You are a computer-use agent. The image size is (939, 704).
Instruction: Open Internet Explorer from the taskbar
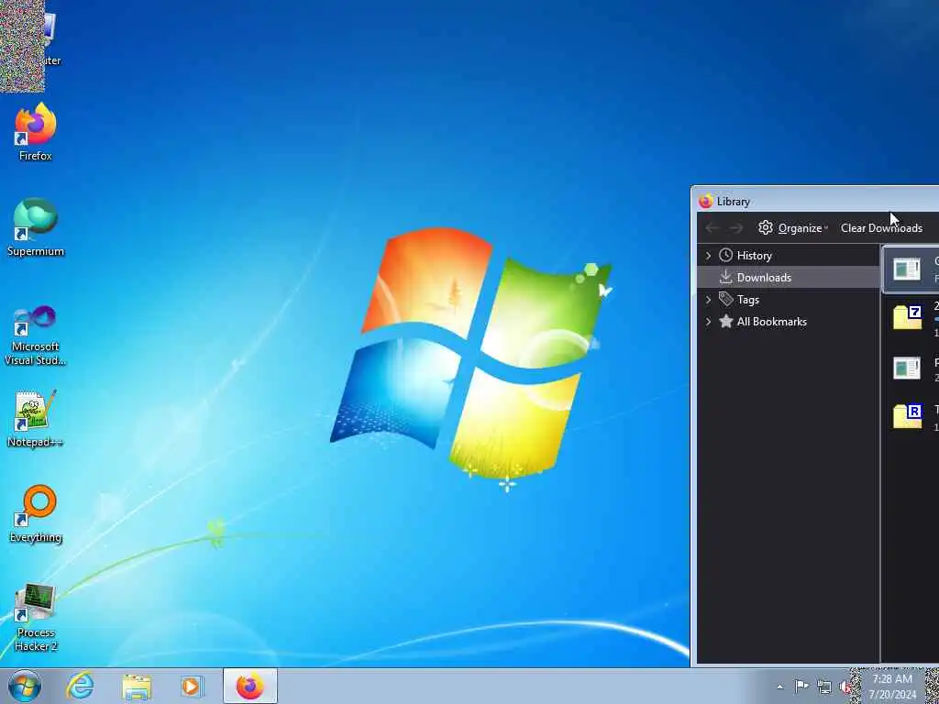(x=81, y=686)
